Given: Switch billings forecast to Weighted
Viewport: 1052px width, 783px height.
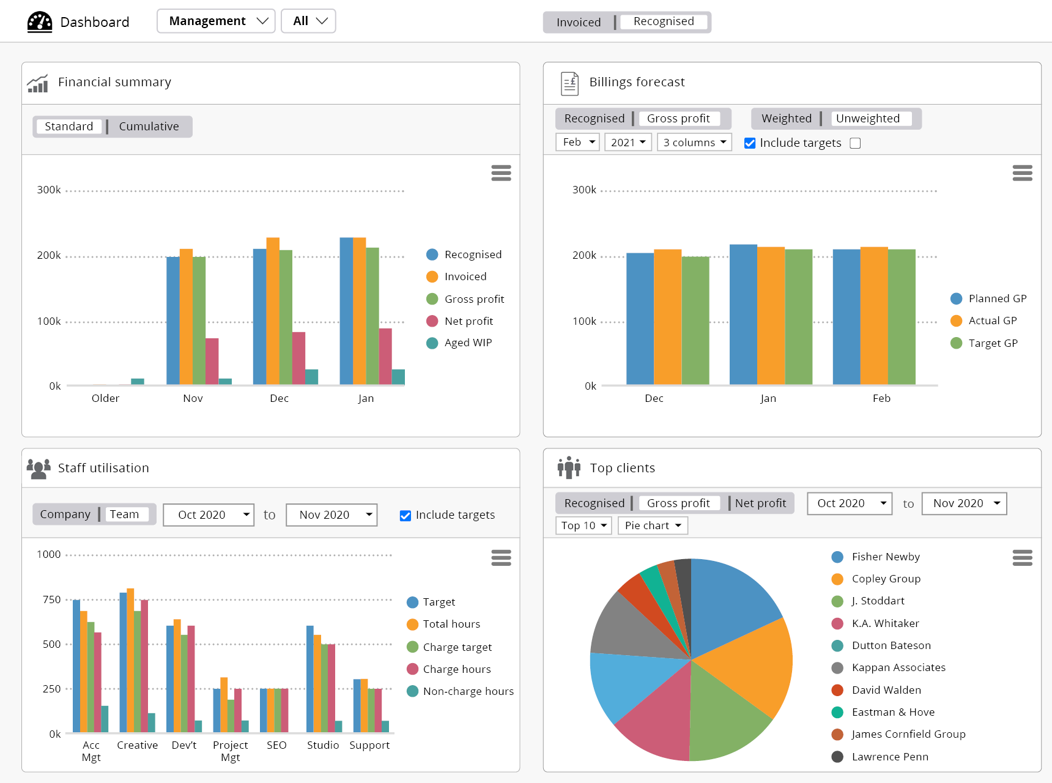Looking at the screenshot, I should point(785,118).
